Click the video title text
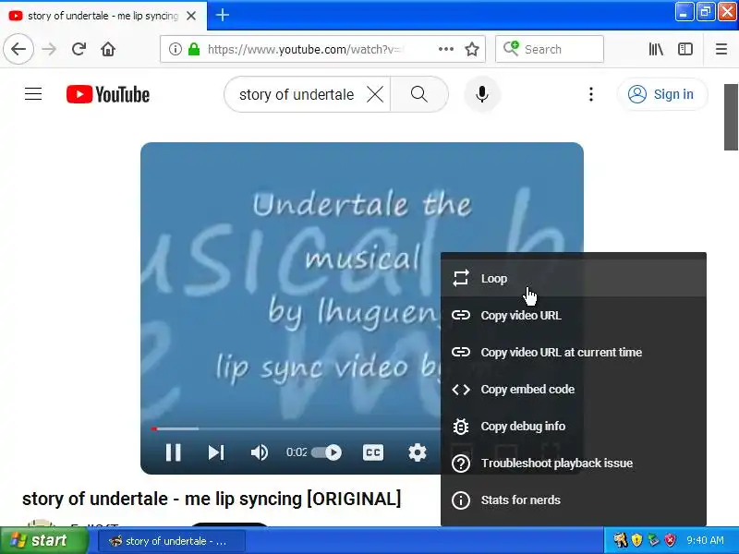Image resolution: width=739 pixels, height=554 pixels. pyautogui.click(x=212, y=499)
